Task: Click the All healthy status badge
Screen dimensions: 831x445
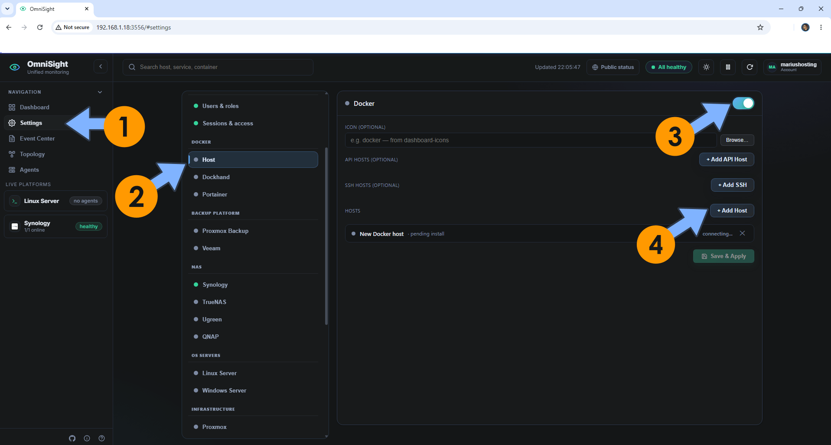Action: (x=668, y=67)
